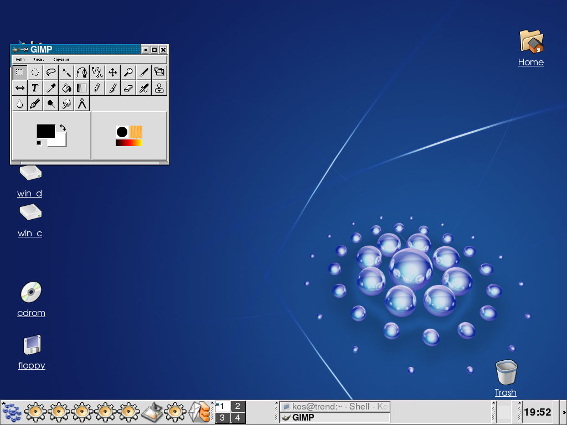Open the orange wood pattern preview
The image size is (567, 425).
click(x=136, y=132)
